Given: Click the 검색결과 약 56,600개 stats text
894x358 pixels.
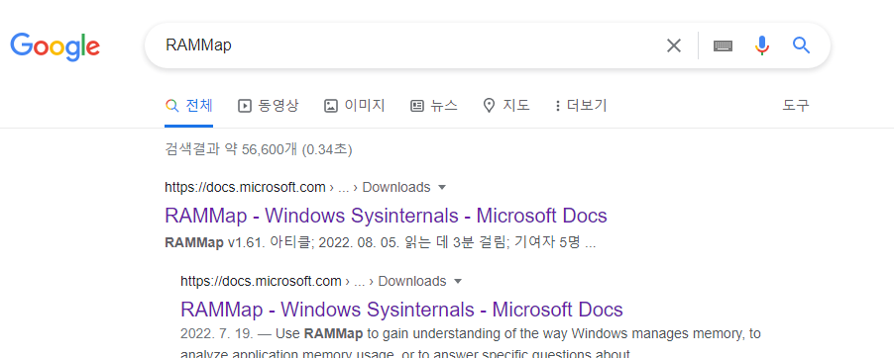Looking at the screenshot, I should [x=259, y=149].
